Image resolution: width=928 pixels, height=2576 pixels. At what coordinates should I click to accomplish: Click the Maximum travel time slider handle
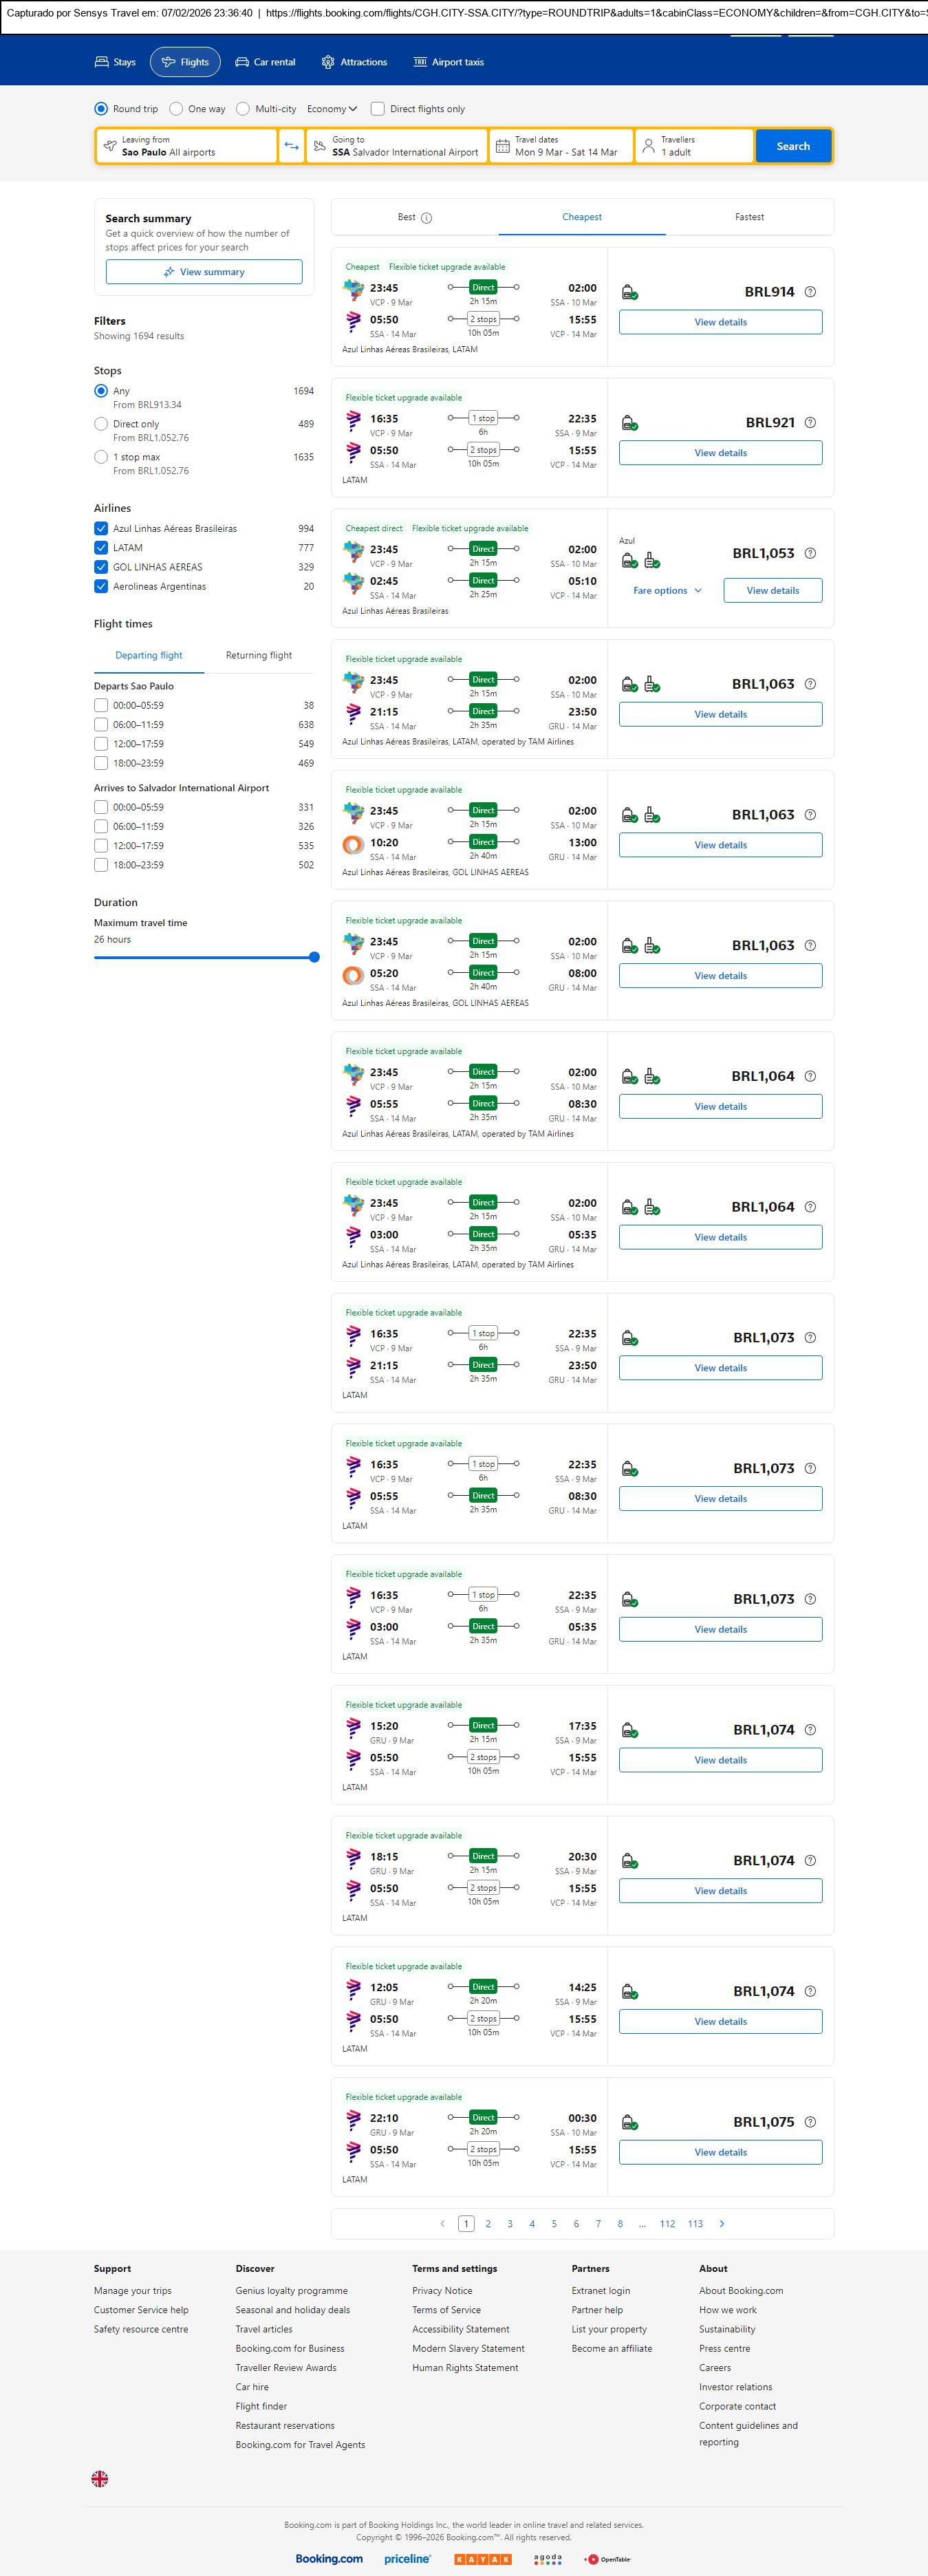tap(314, 957)
